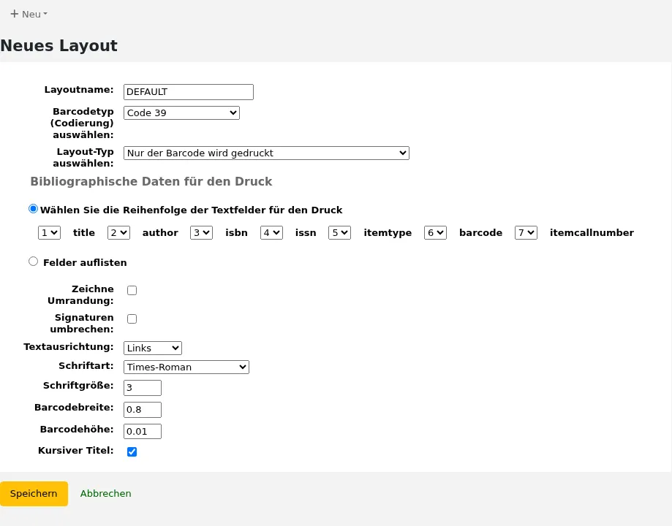The image size is (672, 526).
Task: Click the plus icon beside Neu
Action: click(x=15, y=14)
